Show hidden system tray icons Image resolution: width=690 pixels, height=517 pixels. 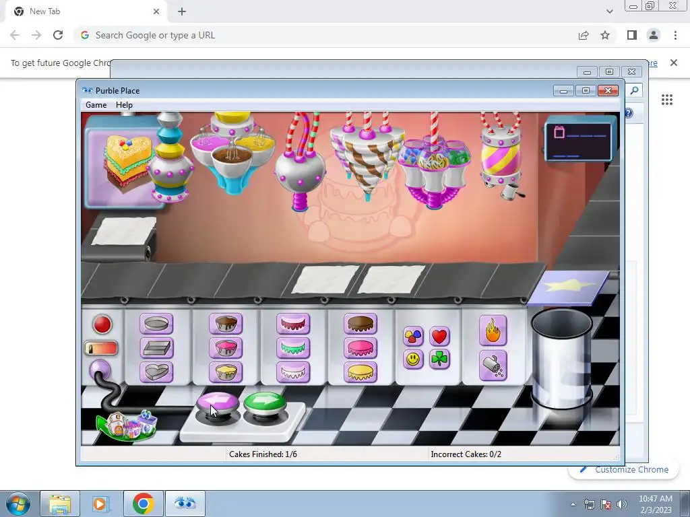coord(573,504)
